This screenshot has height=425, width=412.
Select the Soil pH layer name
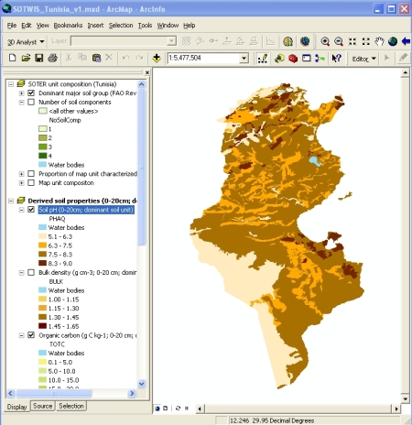pyautogui.click(x=86, y=210)
